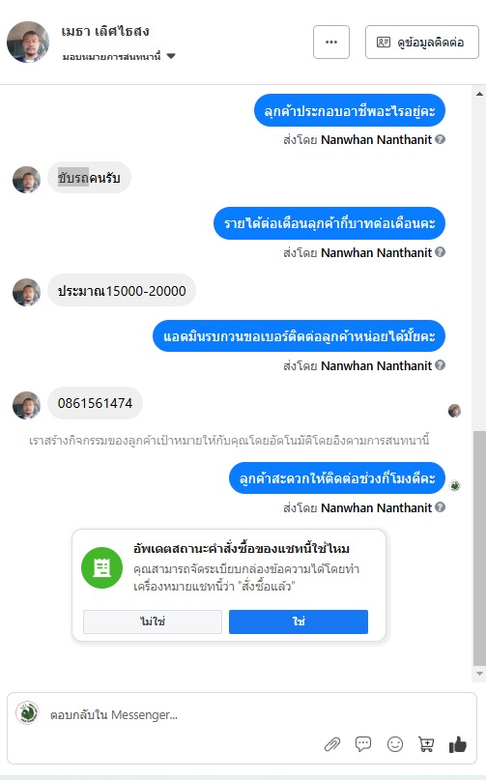Click help icon beside first Nanwhan Nanthanit label
The image size is (486, 780).
pyautogui.click(x=441, y=139)
